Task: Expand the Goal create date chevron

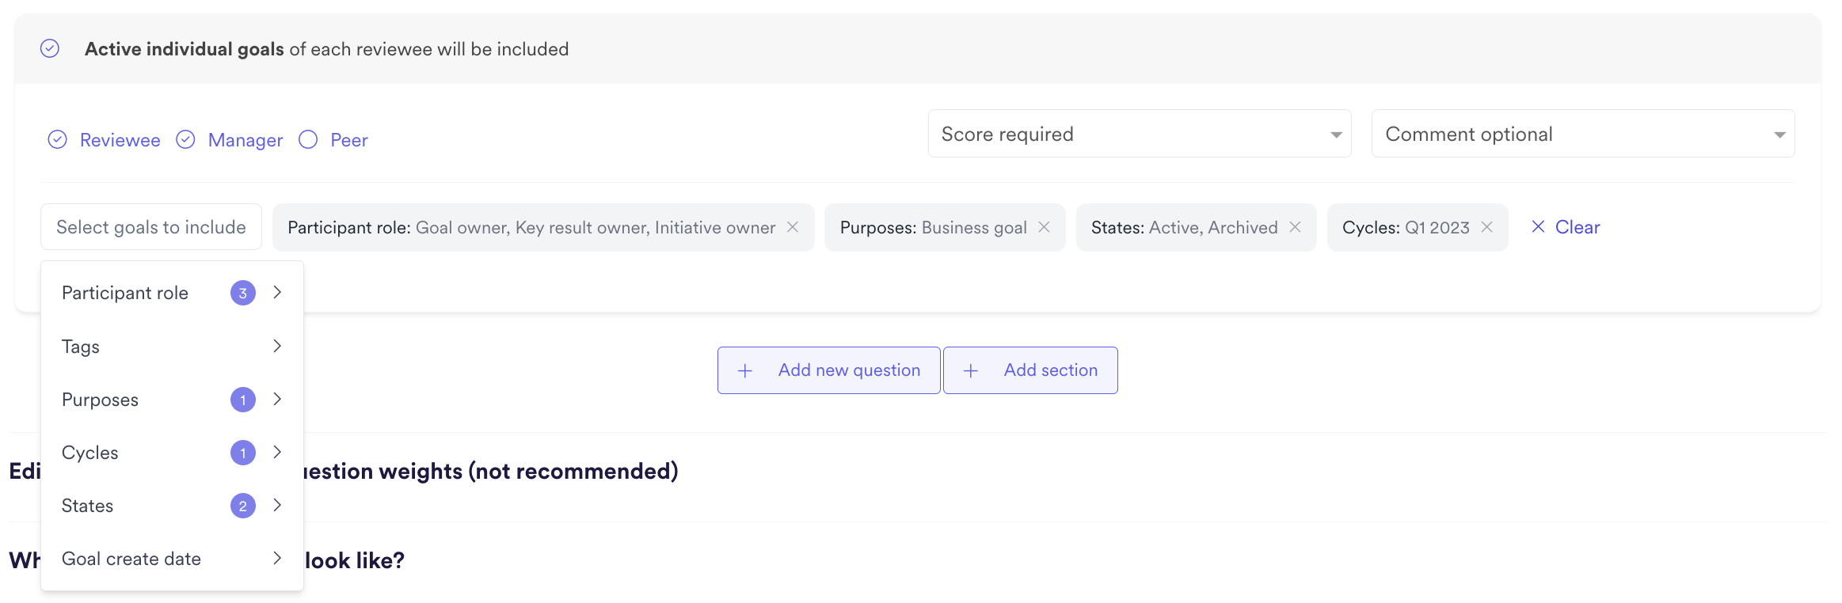Action: [x=277, y=558]
